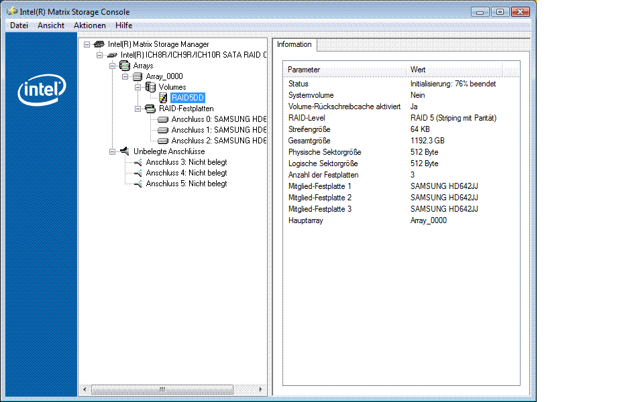Viewport: 644px width, 402px height.
Task: Click the tree scrollbar left arrow
Action: (85, 389)
